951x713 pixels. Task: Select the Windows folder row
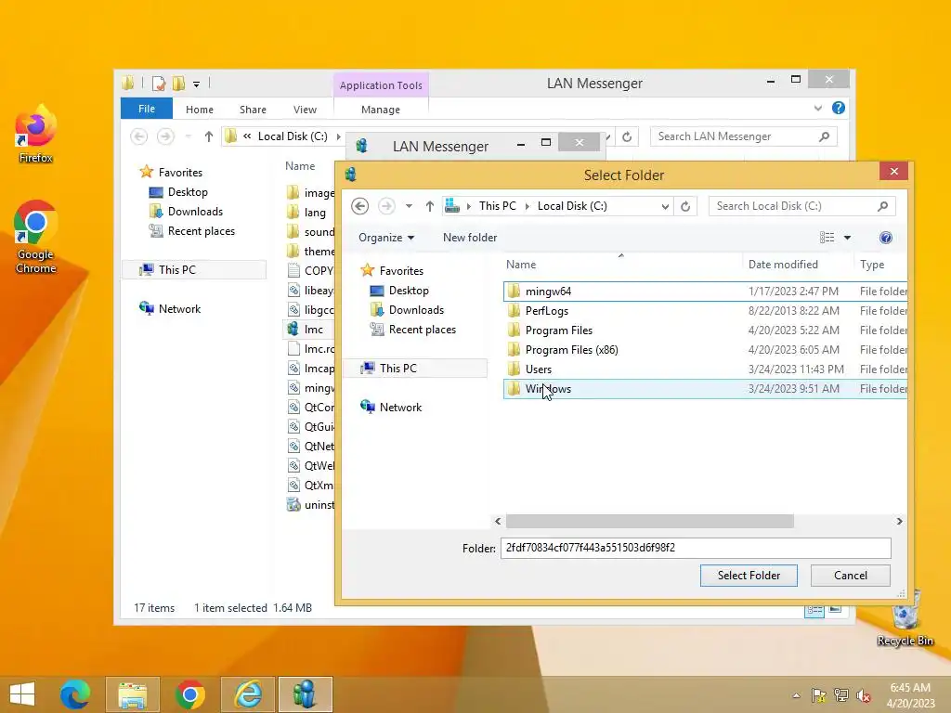click(706, 389)
